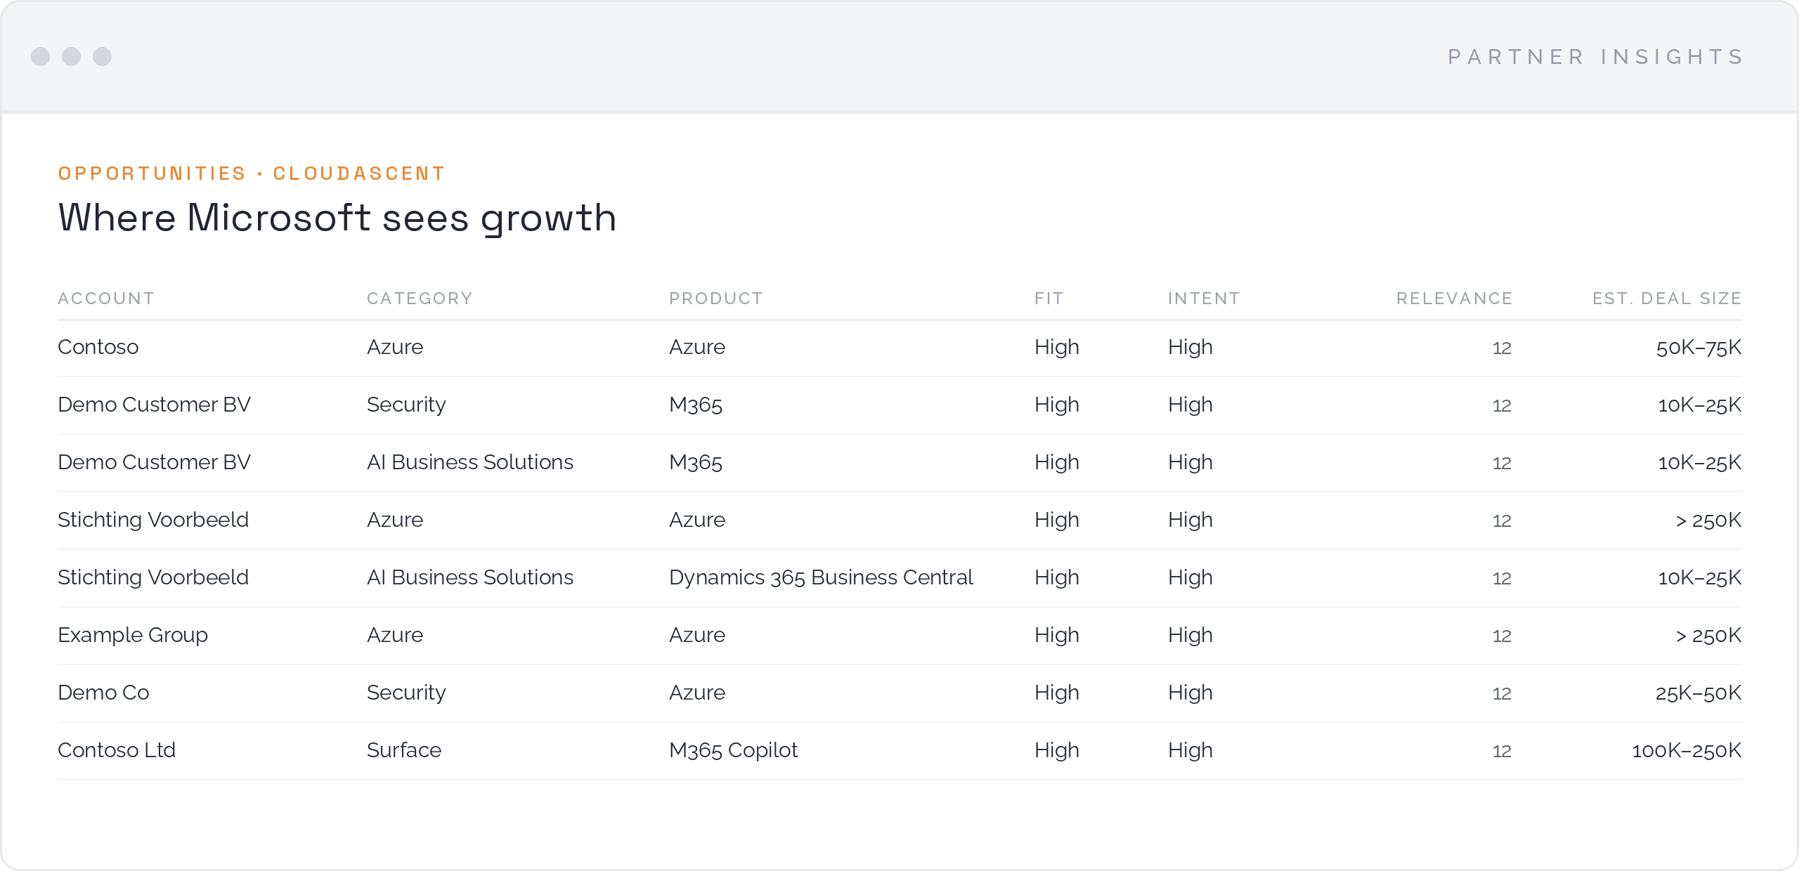Click the 25K–50K deal size
The image size is (1799, 871).
tap(1699, 693)
